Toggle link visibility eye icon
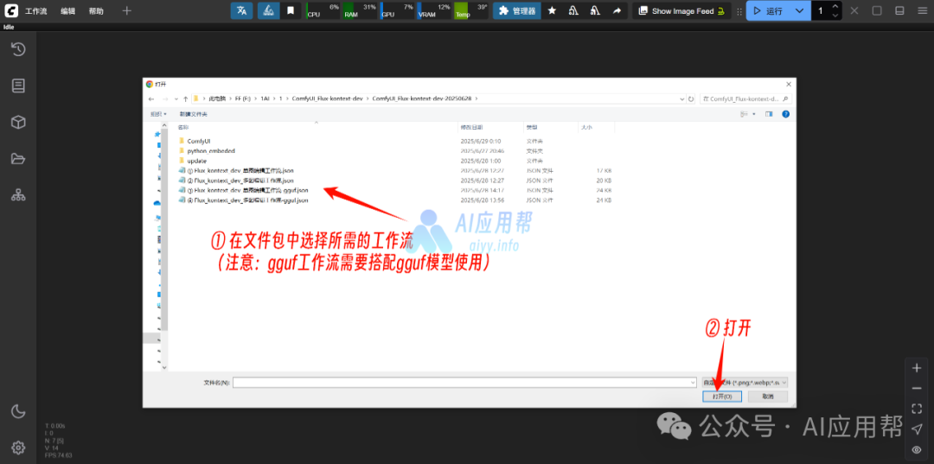This screenshot has width=934, height=464. pos(917,449)
